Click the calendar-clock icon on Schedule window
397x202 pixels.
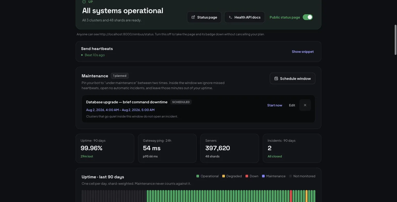coord(276,79)
